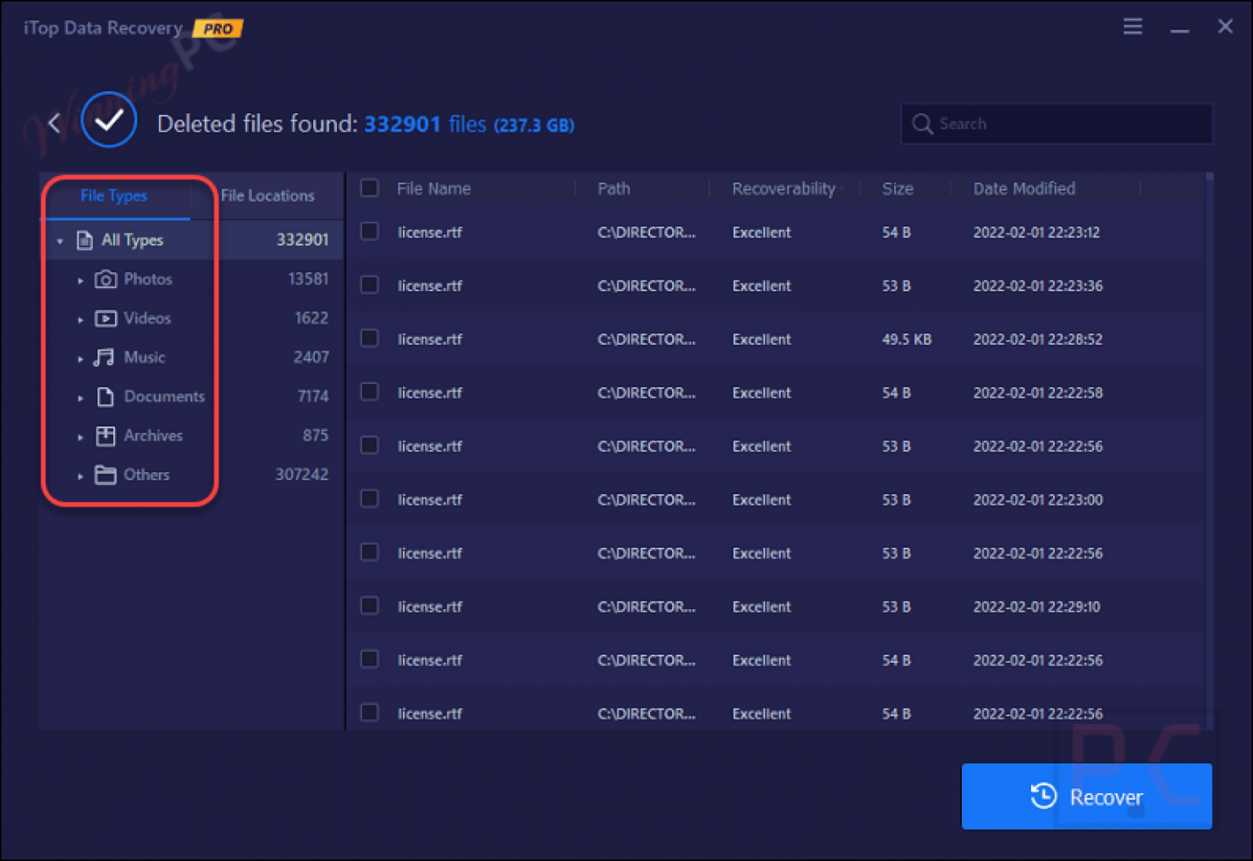Collapse the All Types tree node
Image resolution: width=1253 pixels, height=861 pixels.
[59, 241]
